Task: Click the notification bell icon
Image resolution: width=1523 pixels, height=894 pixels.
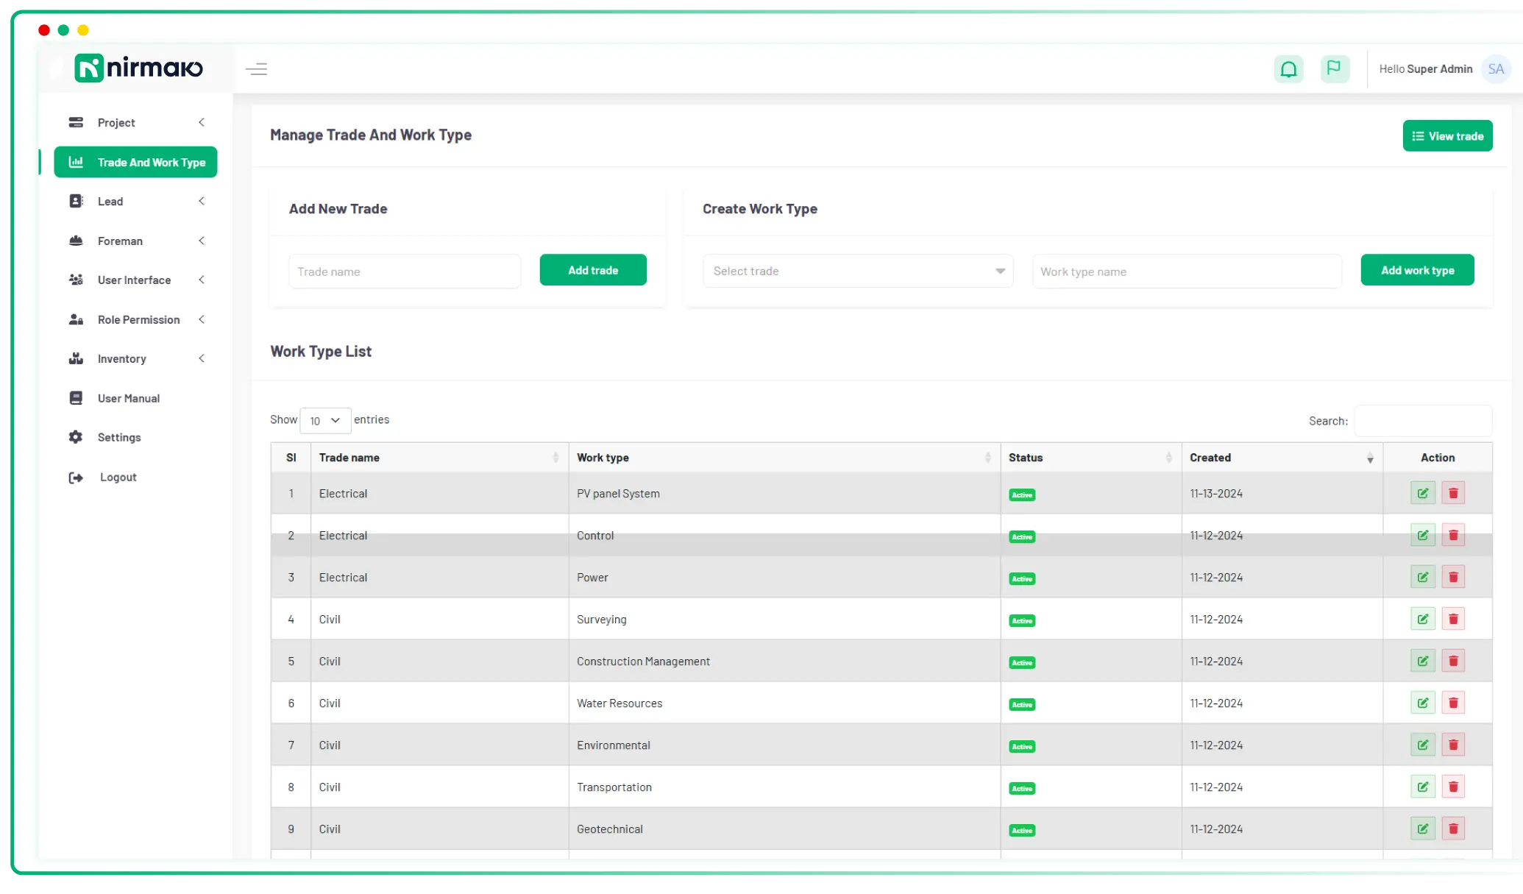Action: tap(1289, 68)
